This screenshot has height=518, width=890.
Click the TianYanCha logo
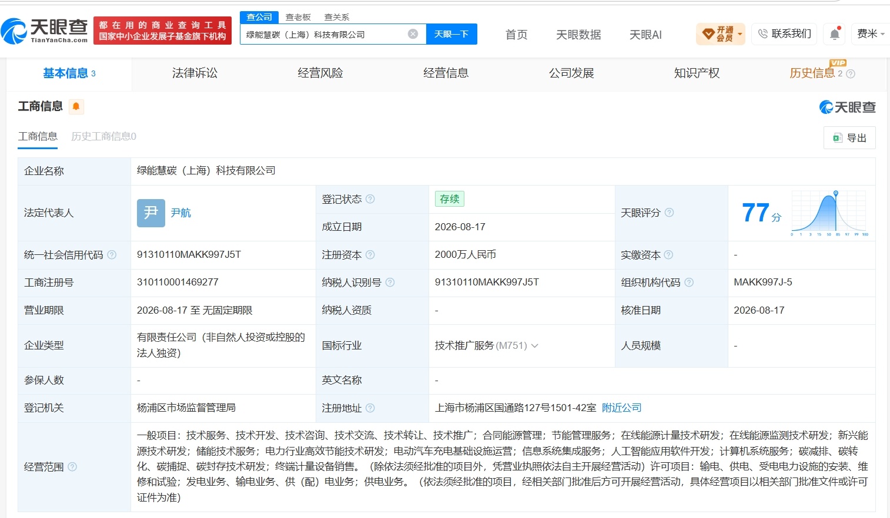point(45,31)
